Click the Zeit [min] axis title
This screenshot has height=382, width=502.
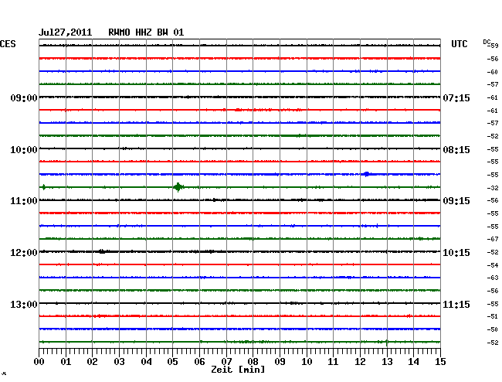(238, 370)
